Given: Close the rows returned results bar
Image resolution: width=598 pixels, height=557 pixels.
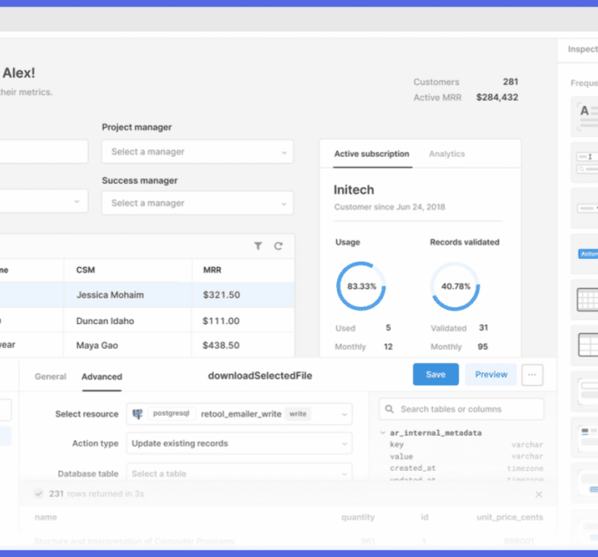Looking at the screenshot, I should tap(538, 495).
